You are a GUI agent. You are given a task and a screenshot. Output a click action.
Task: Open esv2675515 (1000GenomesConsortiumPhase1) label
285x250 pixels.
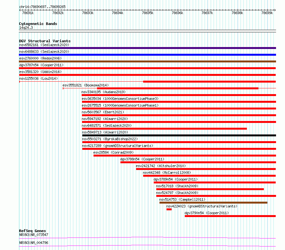pos(120,105)
